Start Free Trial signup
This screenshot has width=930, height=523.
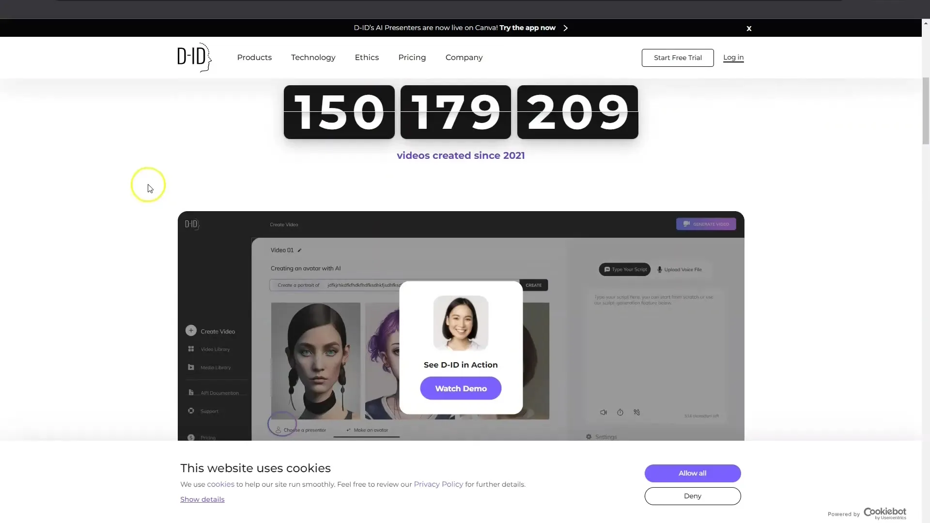click(x=678, y=58)
